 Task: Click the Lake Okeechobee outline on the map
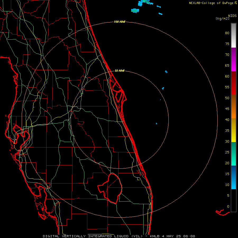point(110,188)
